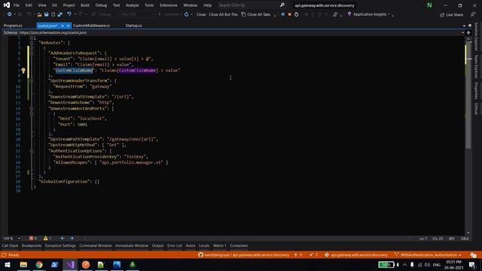Open the WithAuthentication_Authorisation branch selector
The image size is (482, 271).
point(428,255)
